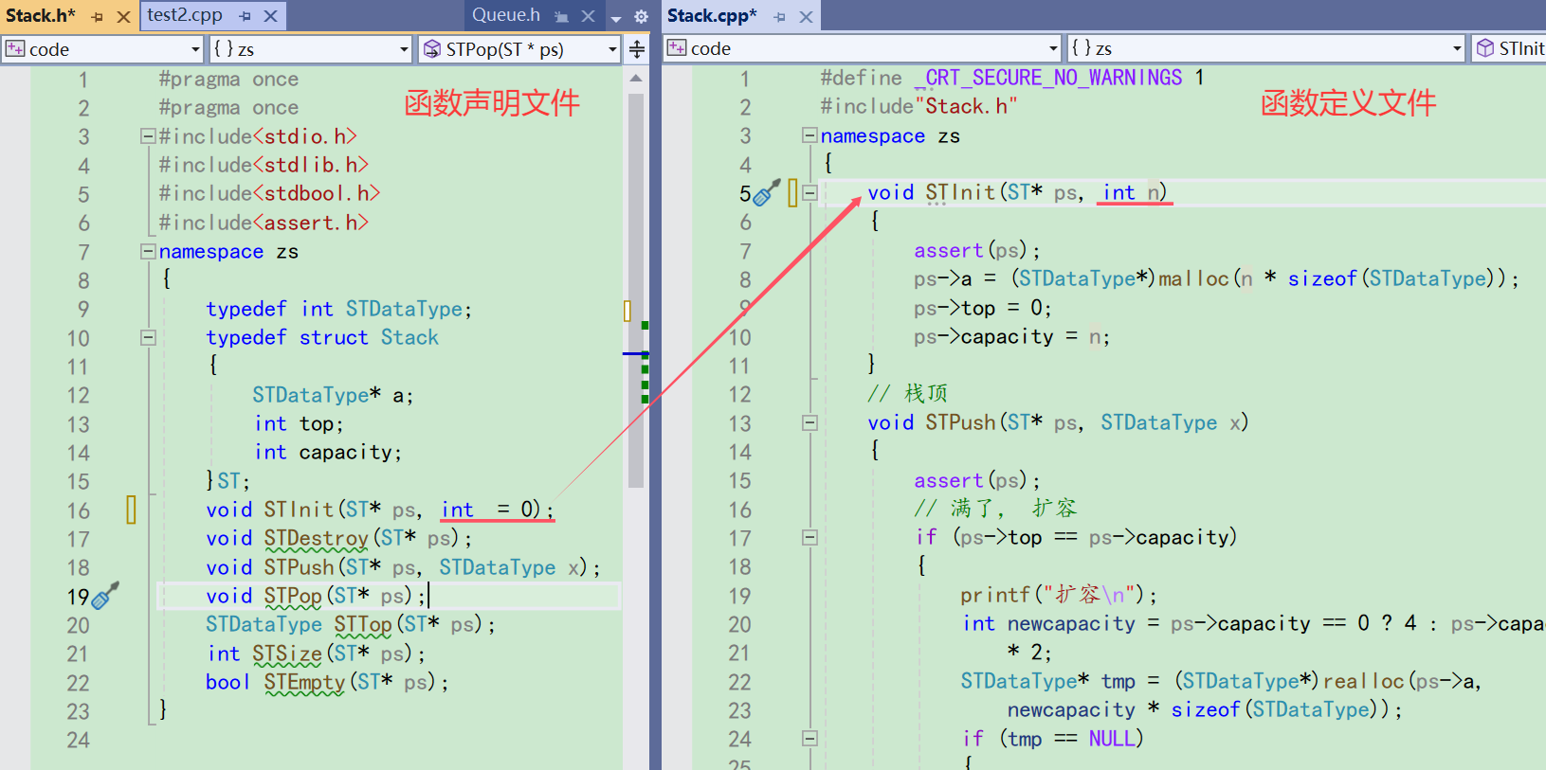
Task: Collapse the if block at line 17 in Stack.cpp
Action: coord(809,537)
